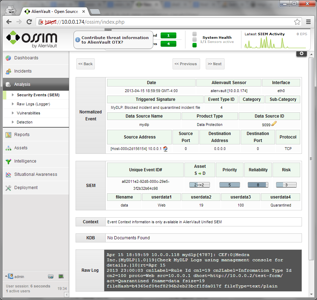The width and height of the screenshot is (317, 300).
Task: Click the browser address bar
Action: tap(169, 22)
